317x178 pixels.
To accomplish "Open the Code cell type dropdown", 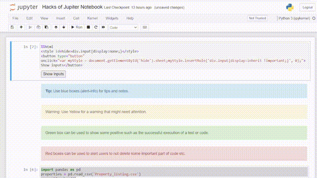I will click(x=123, y=28).
